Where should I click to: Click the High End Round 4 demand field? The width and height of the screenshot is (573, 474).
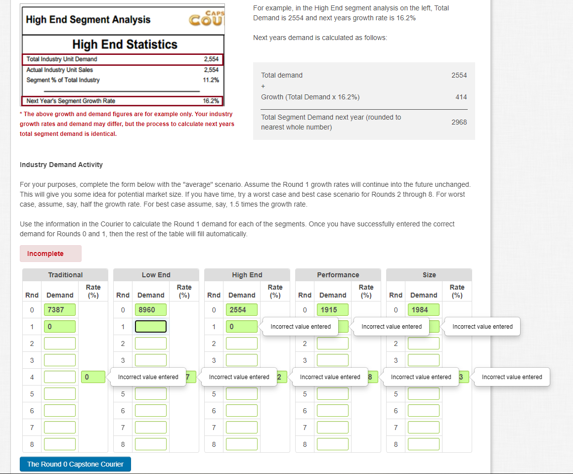click(x=241, y=377)
